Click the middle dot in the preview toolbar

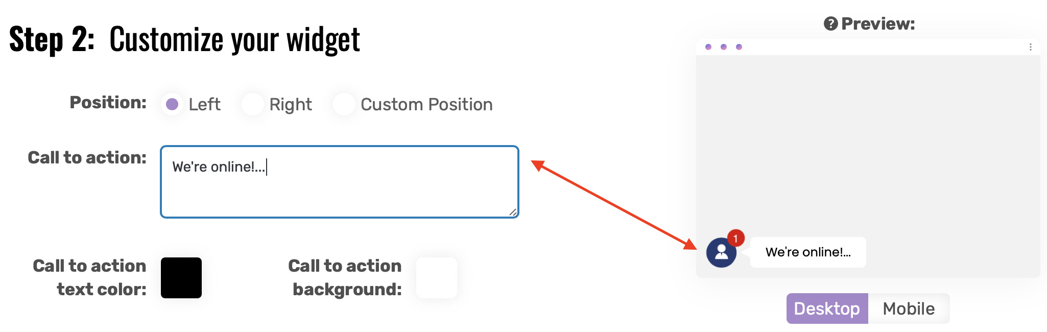723,46
